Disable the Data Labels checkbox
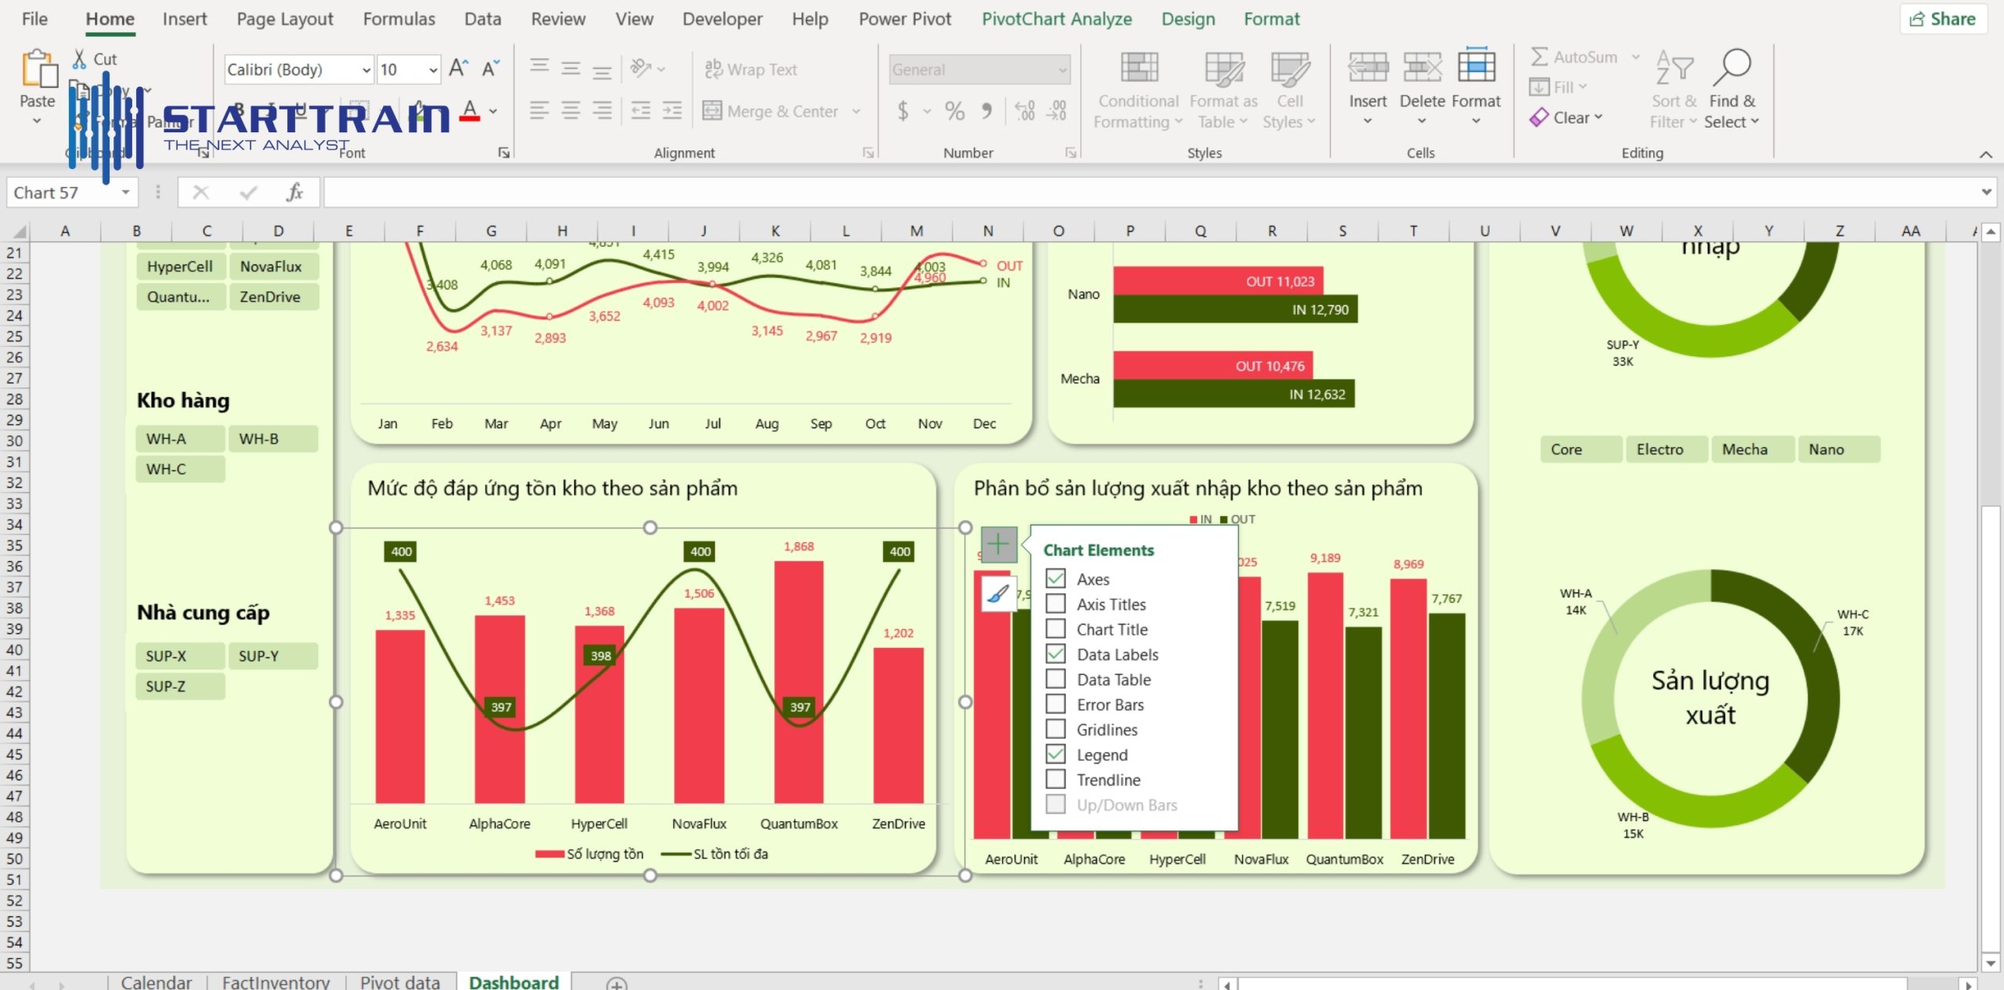 point(1055,654)
